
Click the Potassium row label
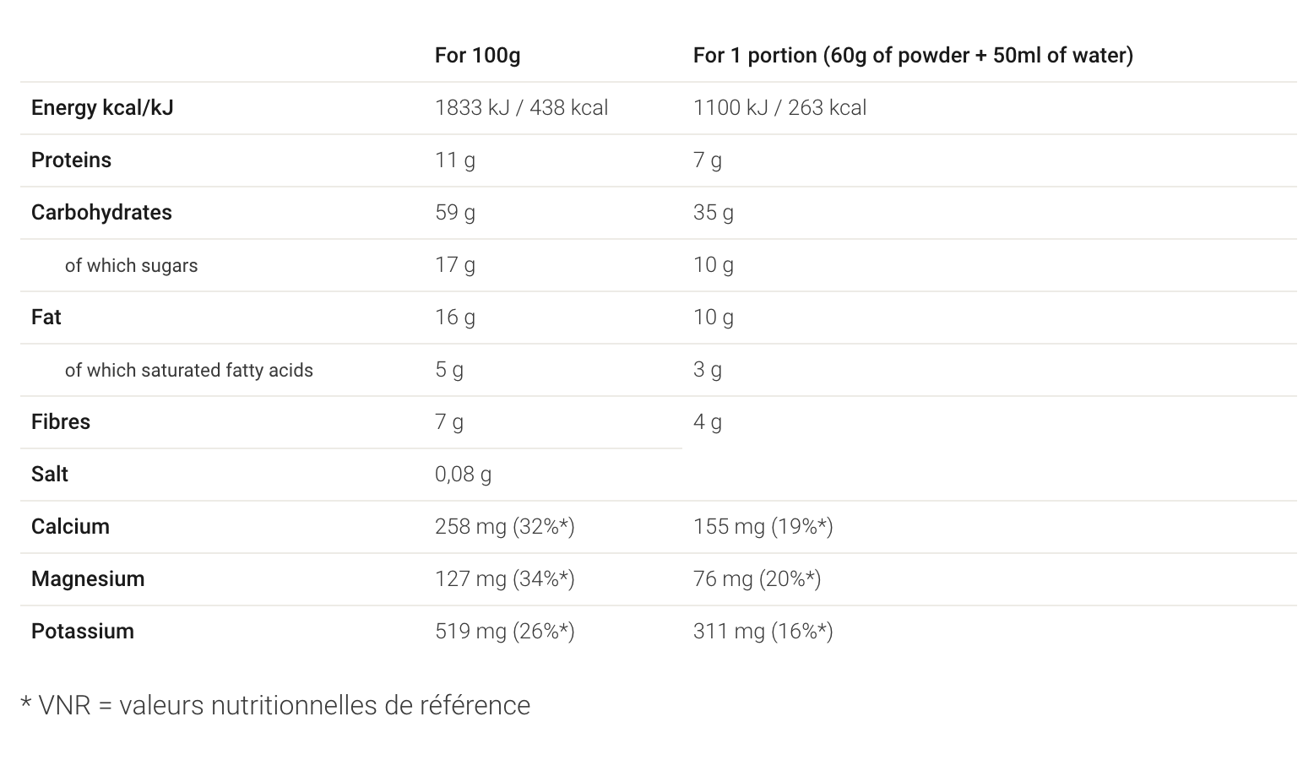[83, 632]
